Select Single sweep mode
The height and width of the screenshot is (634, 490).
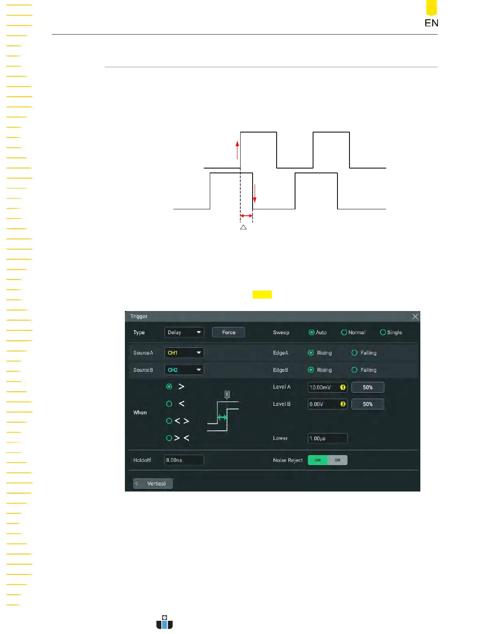click(391, 332)
